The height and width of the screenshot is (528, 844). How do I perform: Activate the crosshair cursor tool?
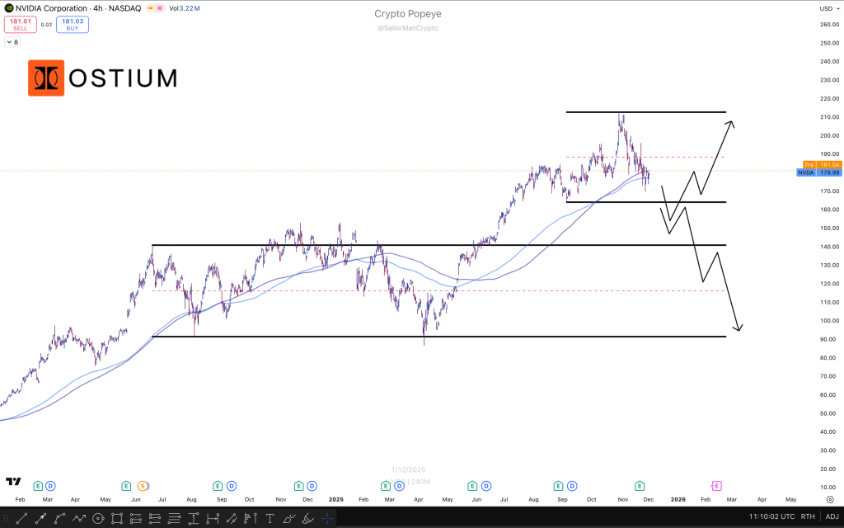(x=327, y=519)
